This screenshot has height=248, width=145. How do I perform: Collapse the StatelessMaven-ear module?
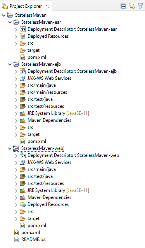click(10, 23)
